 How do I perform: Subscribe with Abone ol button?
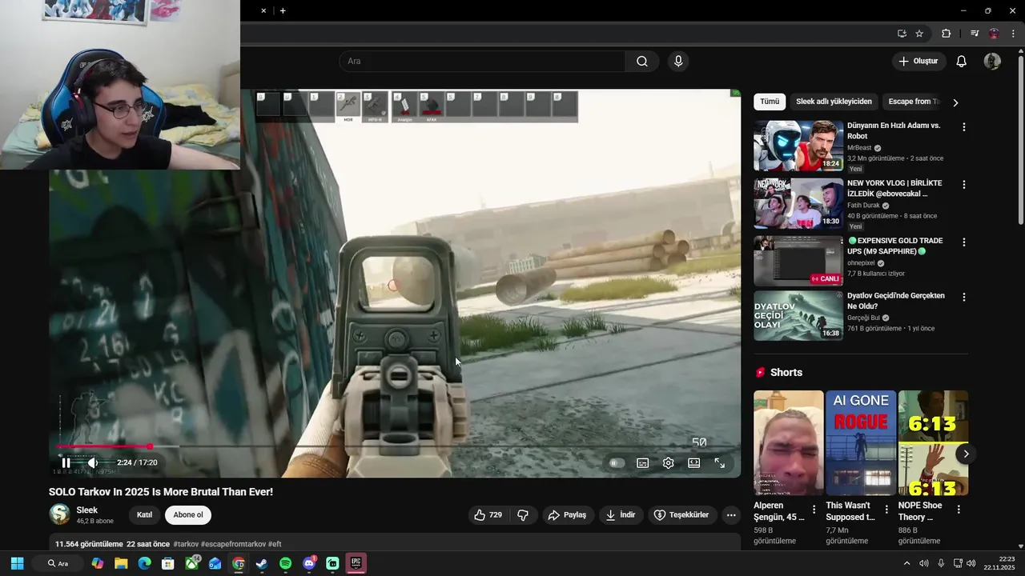188,515
